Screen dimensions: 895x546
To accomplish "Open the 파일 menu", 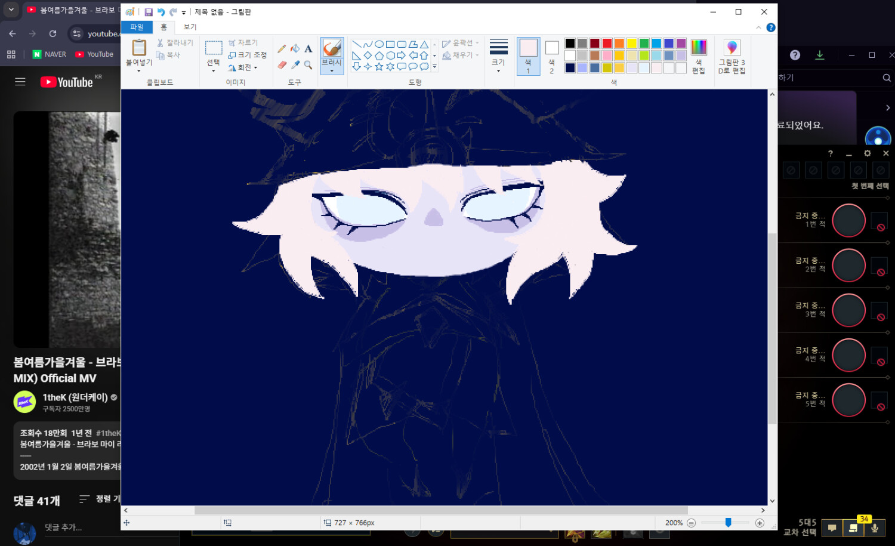I will coord(136,27).
